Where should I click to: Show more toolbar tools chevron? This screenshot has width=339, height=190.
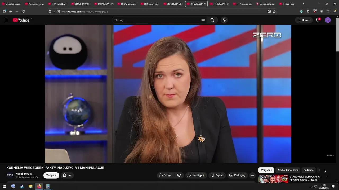point(328,11)
